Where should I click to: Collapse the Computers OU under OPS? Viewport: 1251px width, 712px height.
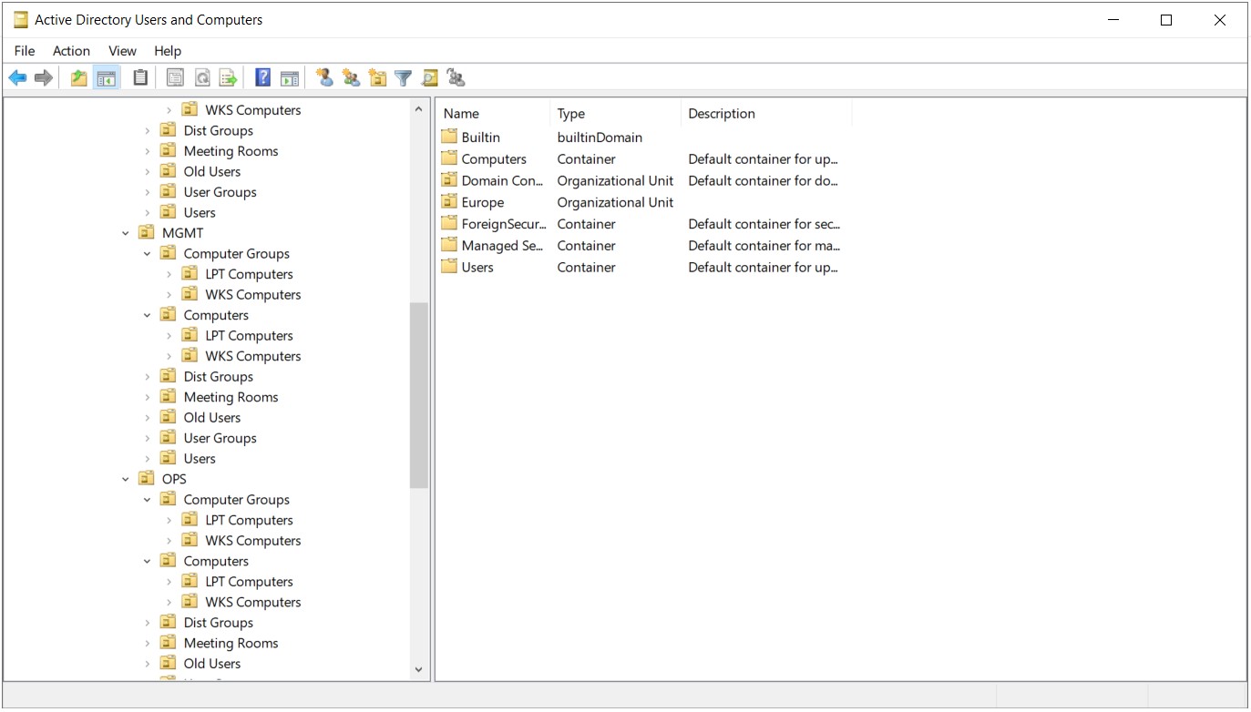[x=148, y=561]
